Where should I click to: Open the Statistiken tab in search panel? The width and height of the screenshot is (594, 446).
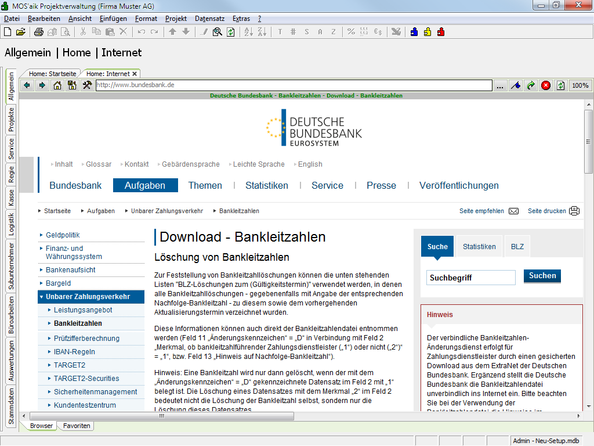(479, 246)
